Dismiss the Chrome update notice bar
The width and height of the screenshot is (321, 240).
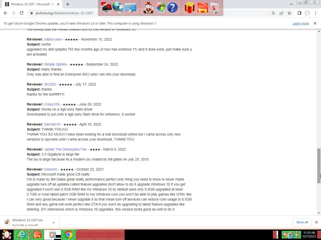315,23
